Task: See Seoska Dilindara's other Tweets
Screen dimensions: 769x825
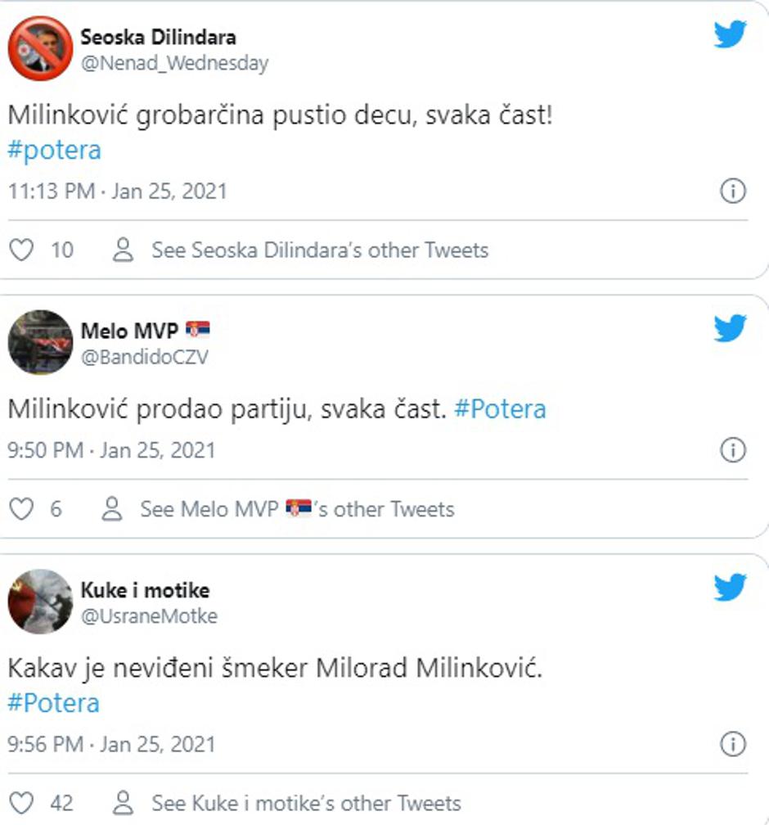Action: tap(319, 250)
